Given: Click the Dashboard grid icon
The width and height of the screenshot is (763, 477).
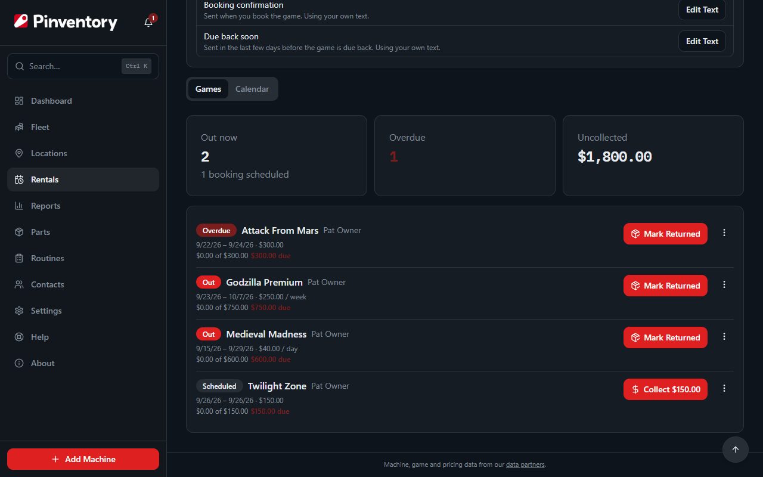Looking at the screenshot, I should [x=19, y=101].
